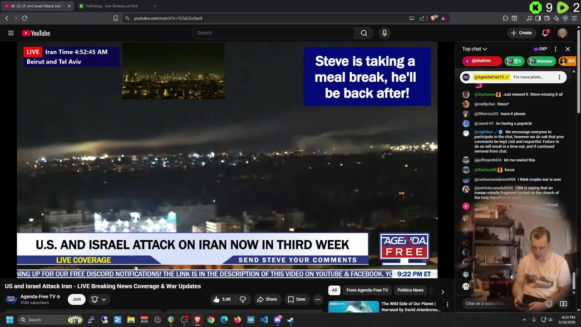This screenshot has height=327, width=581.
Task: Open the YouTube hamburger guide menu
Action: click(x=11, y=33)
